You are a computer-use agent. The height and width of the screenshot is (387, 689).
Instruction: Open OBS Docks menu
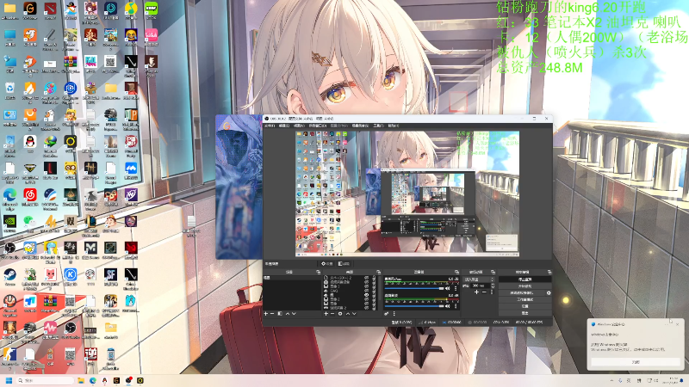pos(318,126)
